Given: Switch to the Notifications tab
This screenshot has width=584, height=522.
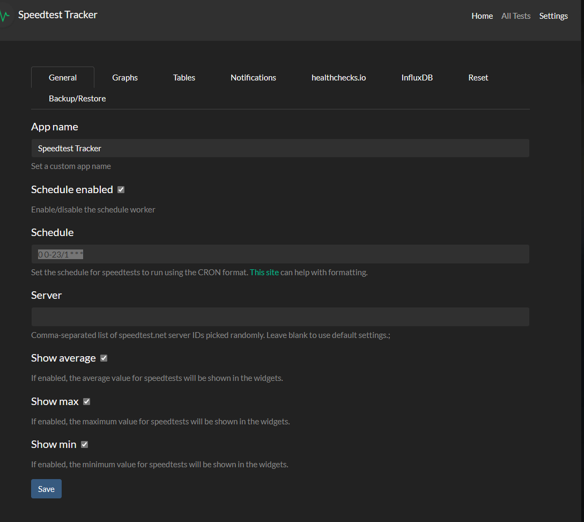Looking at the screenshot, I should (x=253, y=77).
